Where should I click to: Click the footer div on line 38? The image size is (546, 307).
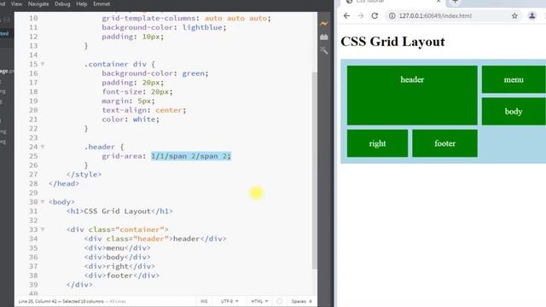(121, 275)
